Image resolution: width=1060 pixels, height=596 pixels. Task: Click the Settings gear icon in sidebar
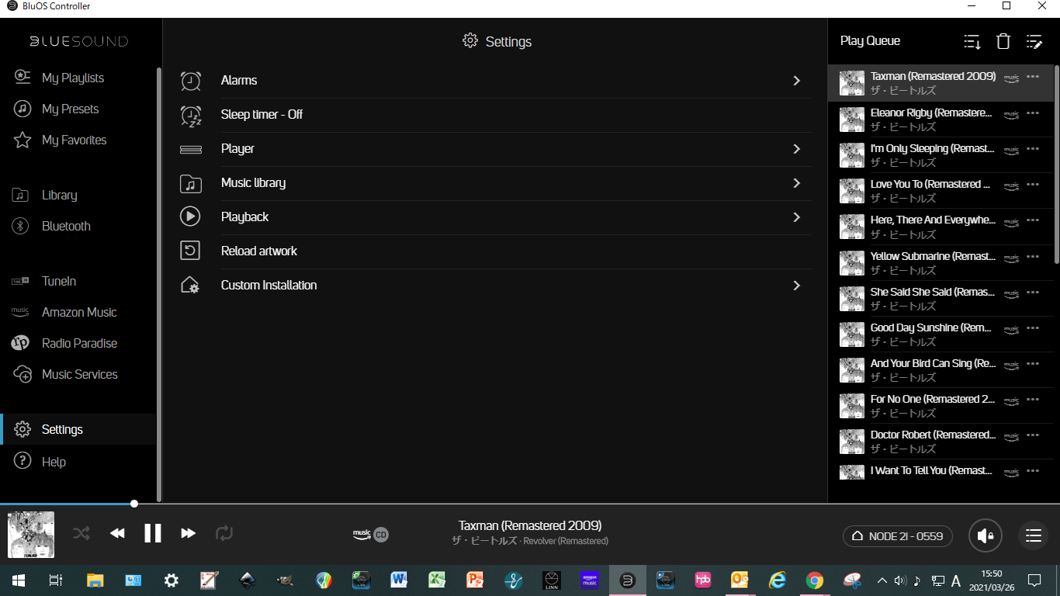click(23, 429)
